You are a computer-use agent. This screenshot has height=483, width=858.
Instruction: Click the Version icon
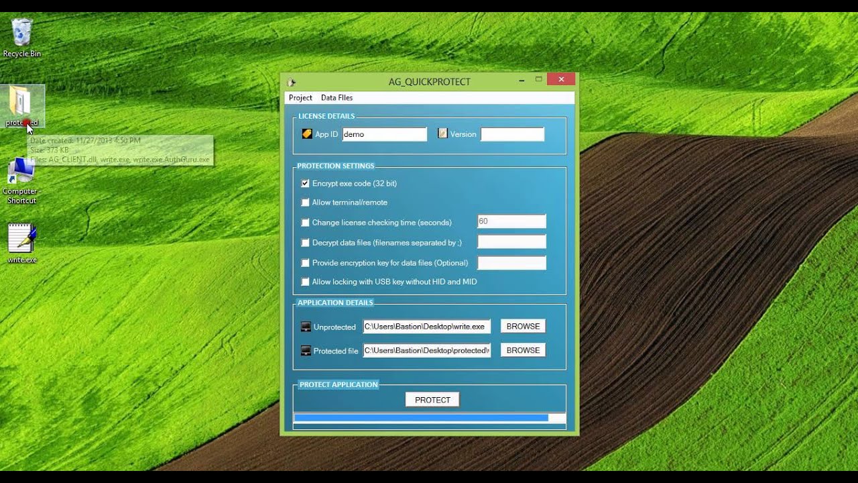click(442, 133)
